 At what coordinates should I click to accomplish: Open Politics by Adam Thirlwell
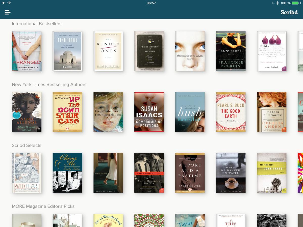[272, 51]
